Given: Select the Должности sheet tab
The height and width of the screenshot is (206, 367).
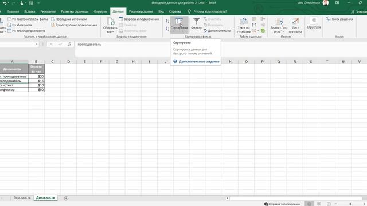Looking at the screenshot, I should pos(45,197).
